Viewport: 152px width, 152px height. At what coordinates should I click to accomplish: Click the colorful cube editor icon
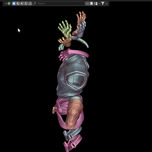pos(9,4)
